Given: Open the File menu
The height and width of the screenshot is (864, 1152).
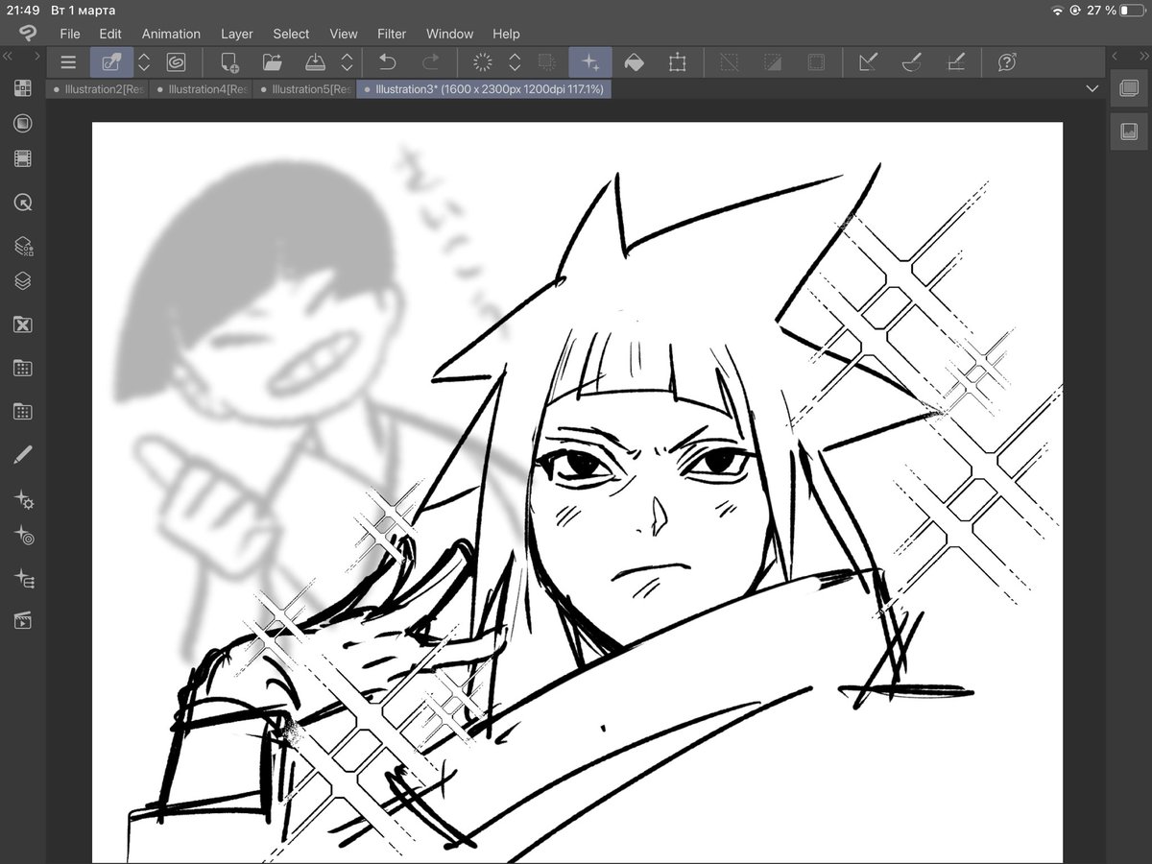Looking at the screenshot, I should tap(70, 34).
